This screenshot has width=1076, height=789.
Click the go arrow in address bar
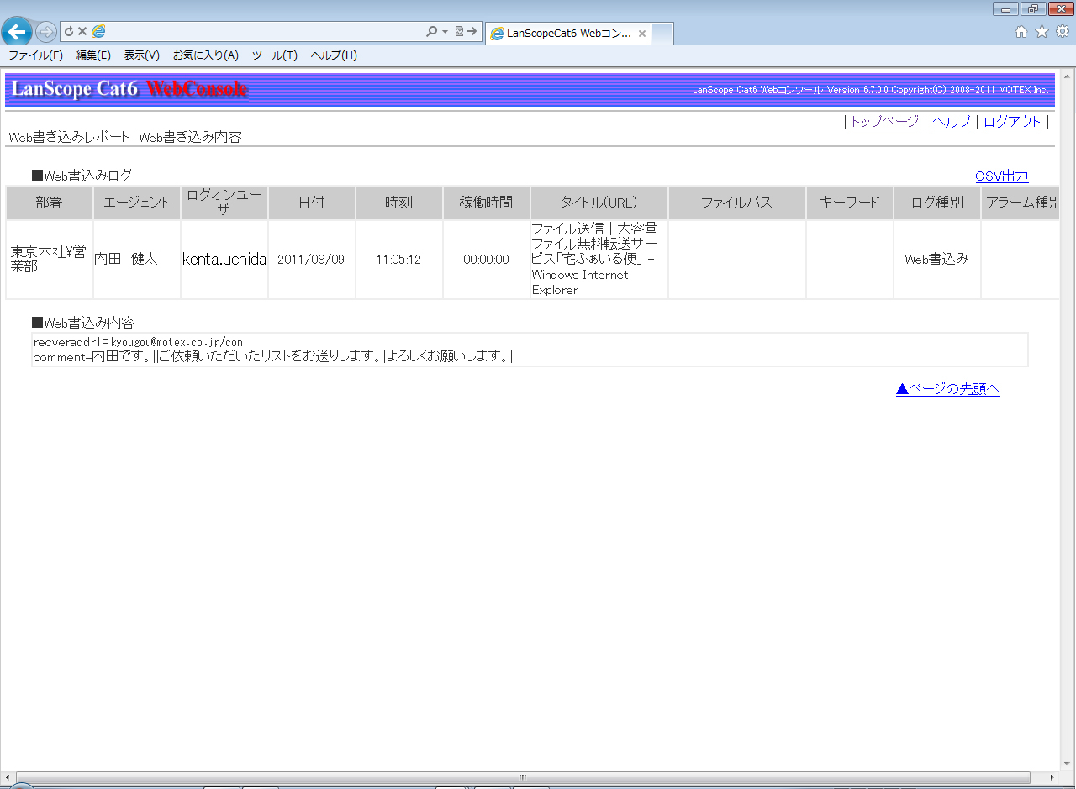[x=472, y=31]
